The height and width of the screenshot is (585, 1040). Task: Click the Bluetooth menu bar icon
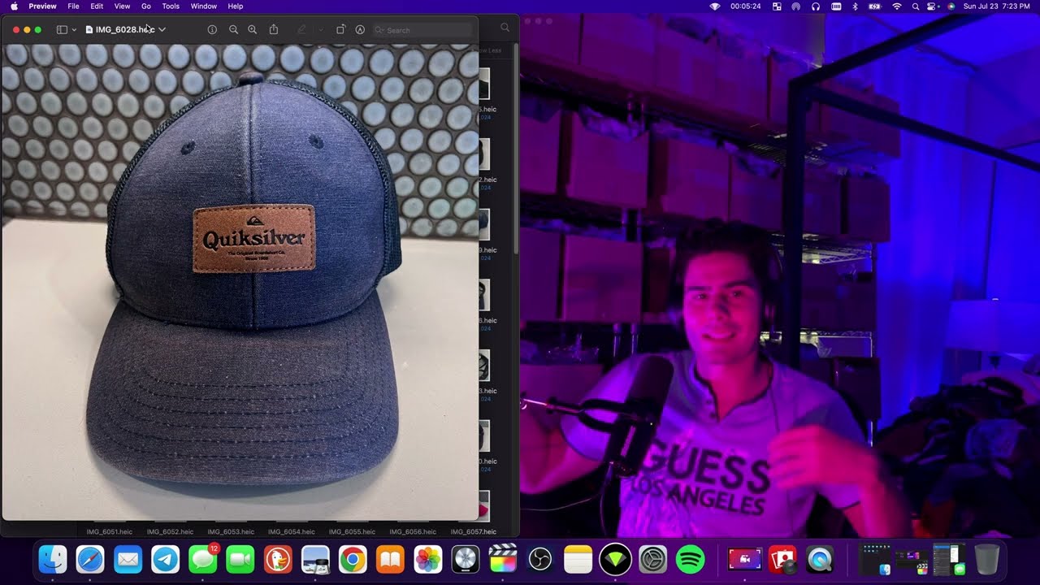[856, 6]
